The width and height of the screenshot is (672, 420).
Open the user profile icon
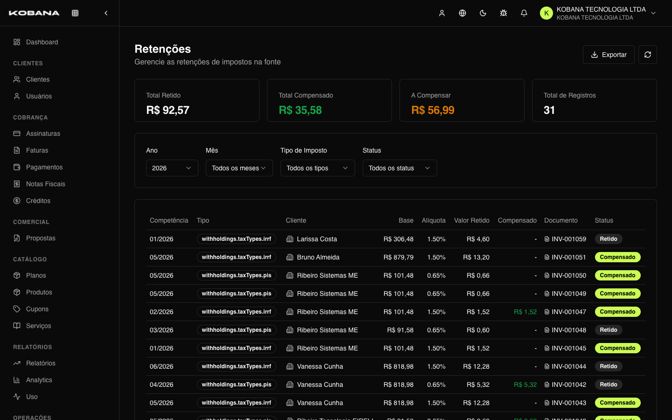pyautogui.click(x=442, y=13)
